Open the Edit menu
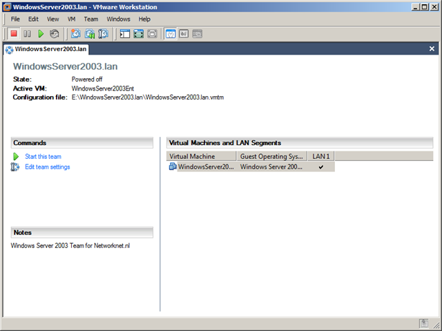Screen dimensions: 442x331 33,19
